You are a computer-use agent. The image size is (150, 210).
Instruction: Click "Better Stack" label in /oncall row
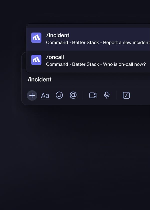[x=85, y=64]
